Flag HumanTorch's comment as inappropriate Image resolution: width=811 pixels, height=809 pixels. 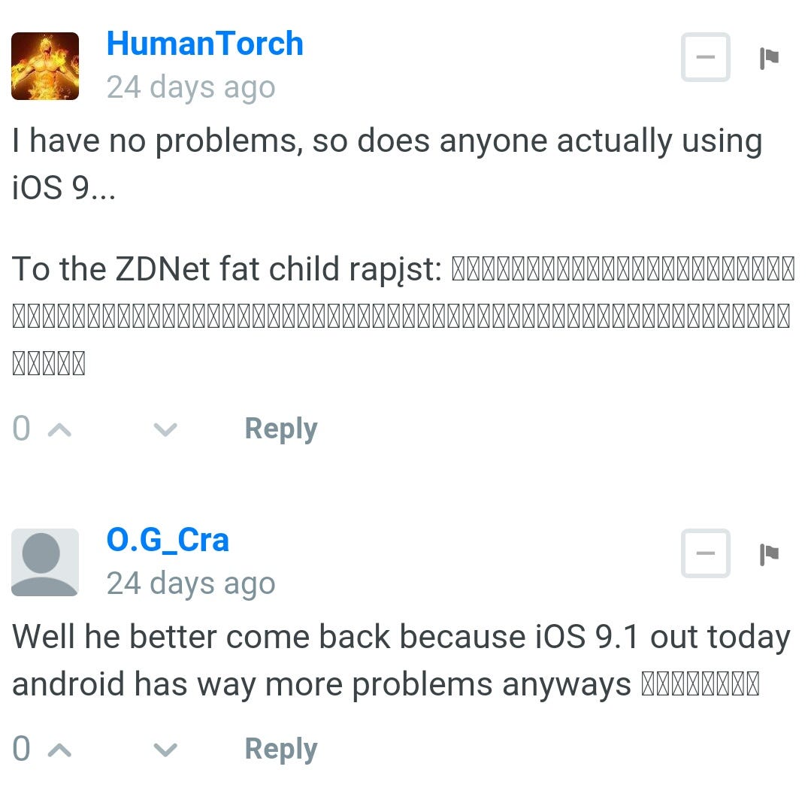pos(769,57)
